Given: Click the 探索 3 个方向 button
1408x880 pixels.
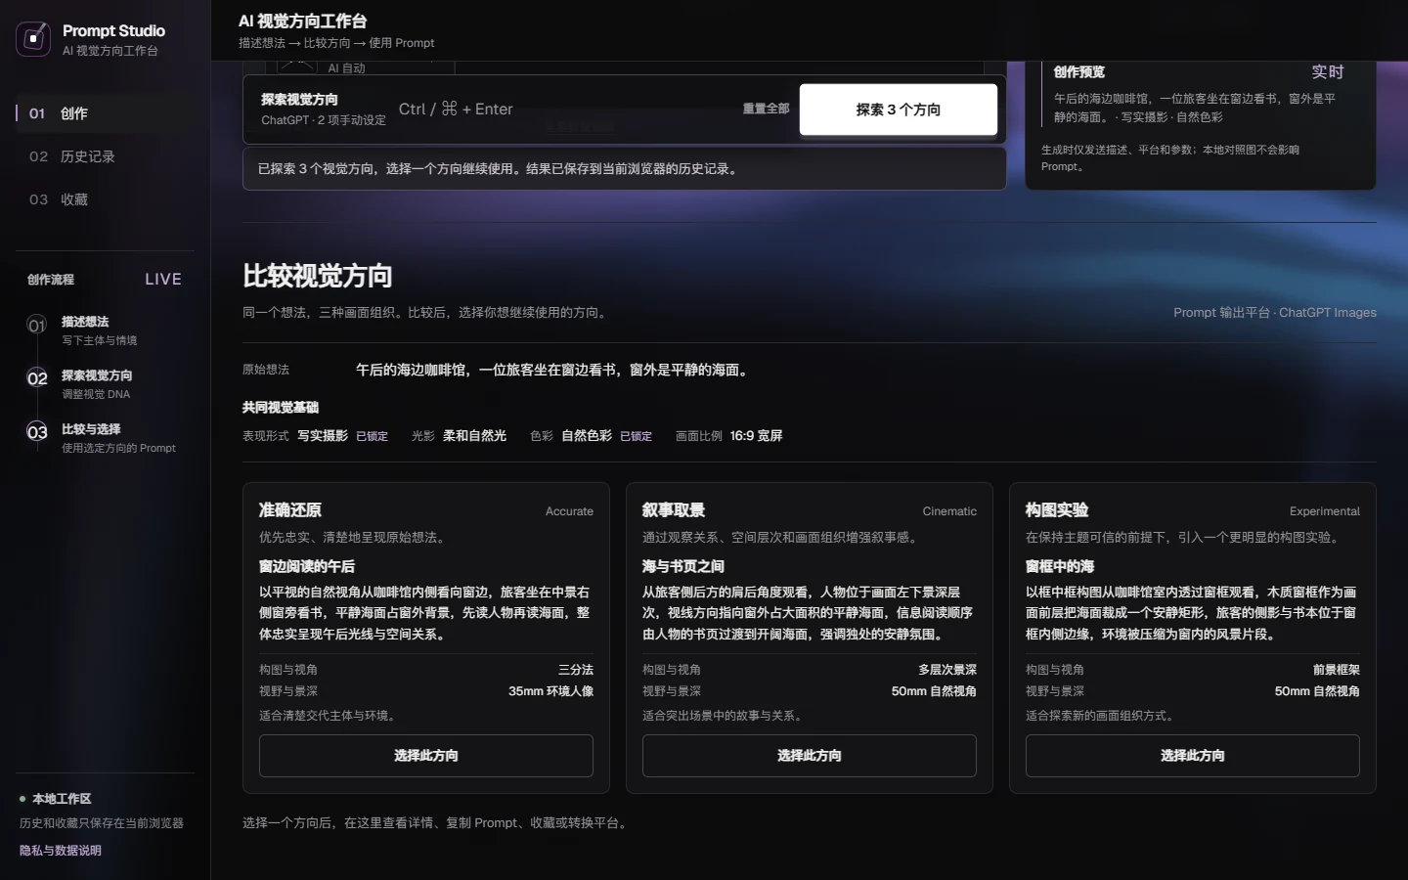Looking at the screenshot, I should 899,110.
